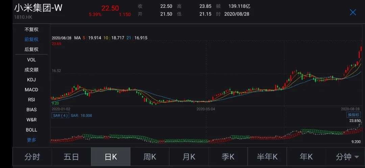Switch to the BOLL indicator
Screen dimensions: 365x168
click(31, 130)
